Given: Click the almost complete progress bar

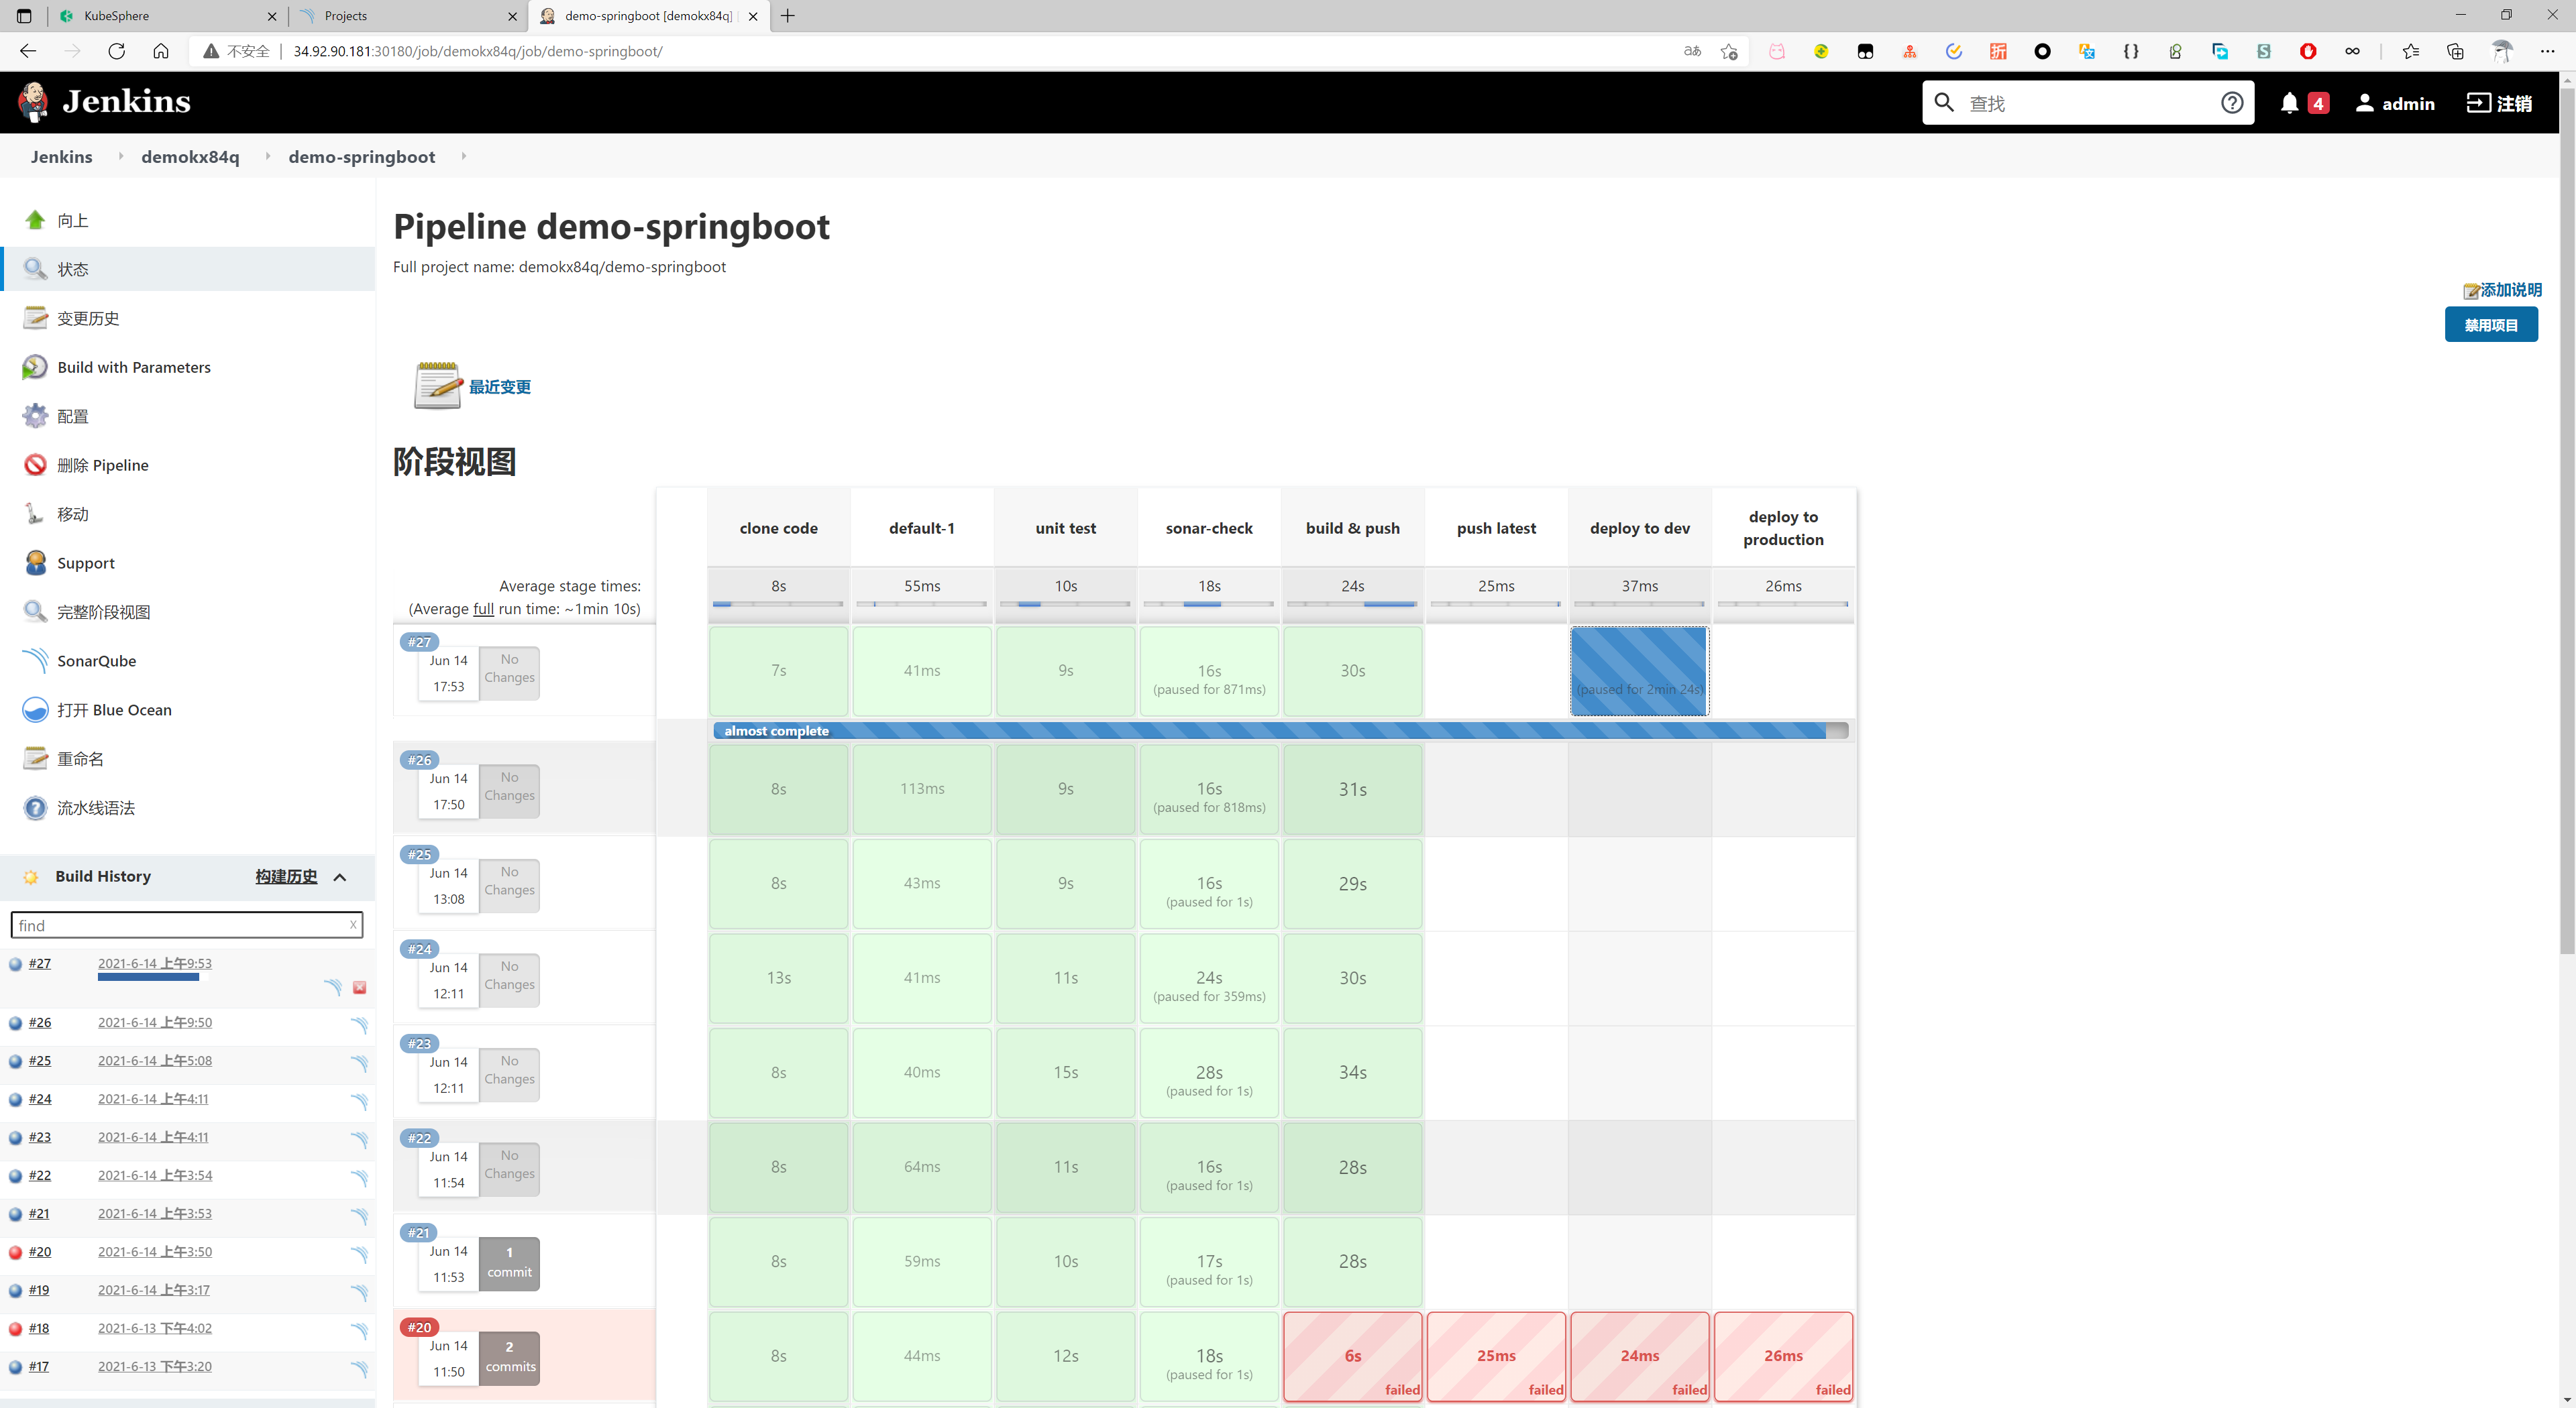Looking at the screenshot, I should [x=1280, y=730].
